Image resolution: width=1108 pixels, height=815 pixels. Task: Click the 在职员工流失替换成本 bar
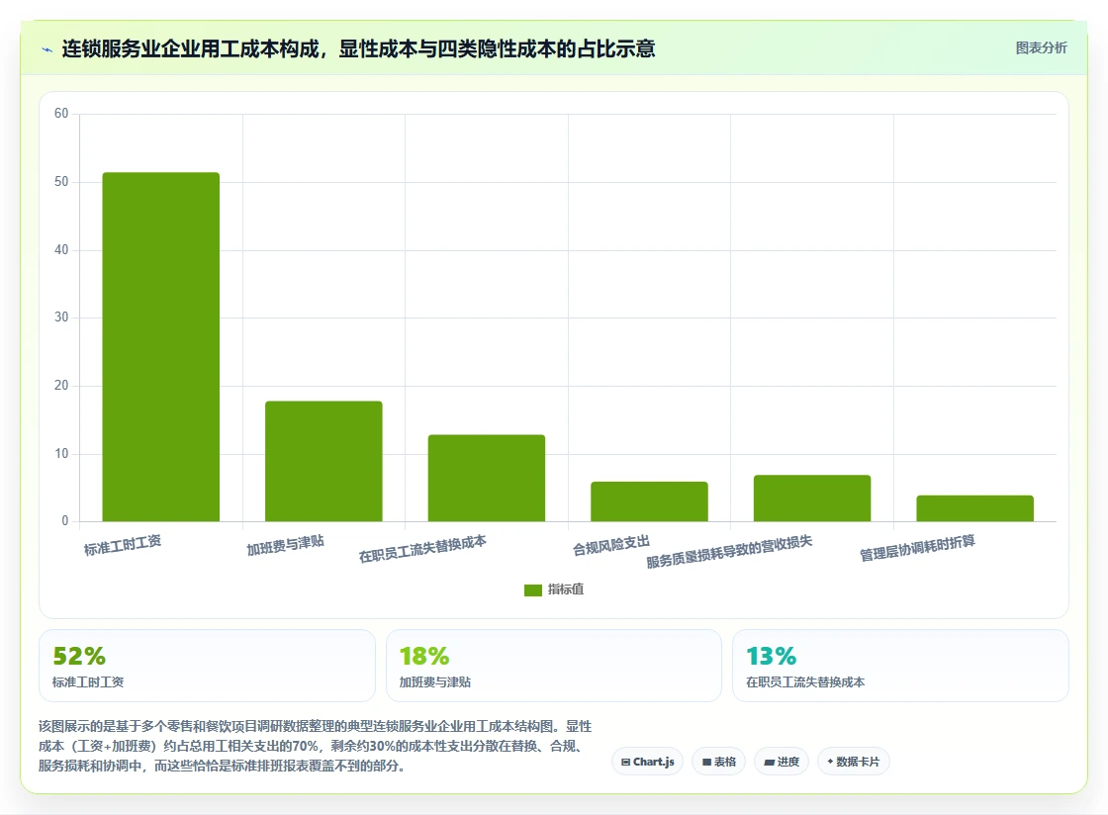coord(487,478)
